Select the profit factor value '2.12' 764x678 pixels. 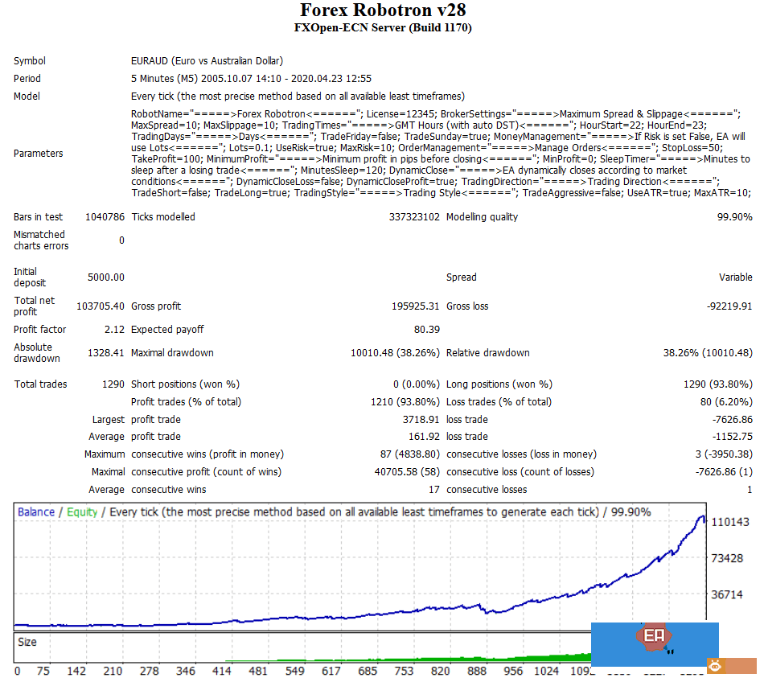tap(114, 330)
